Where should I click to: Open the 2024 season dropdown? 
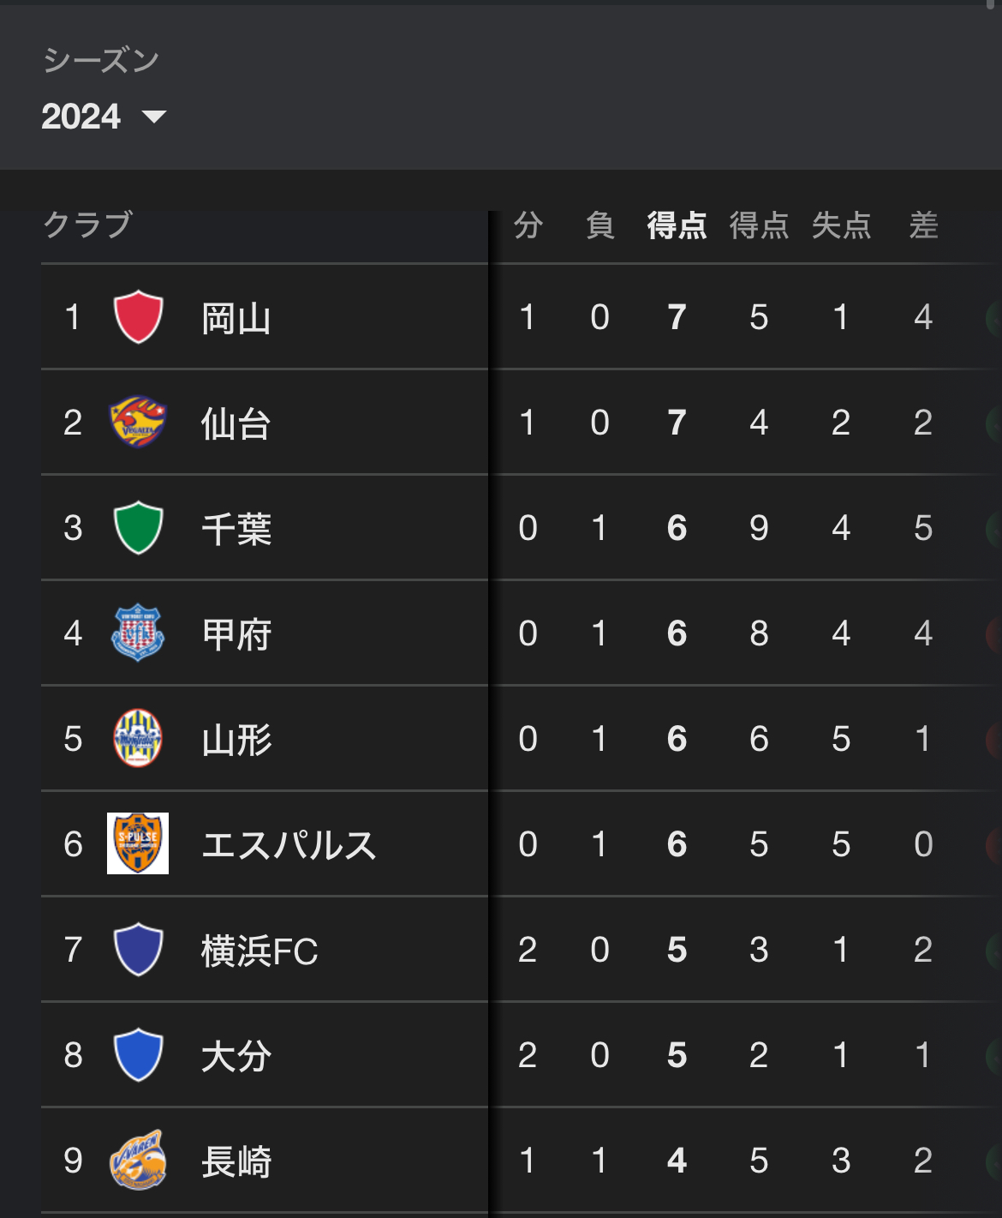(103, 117)
